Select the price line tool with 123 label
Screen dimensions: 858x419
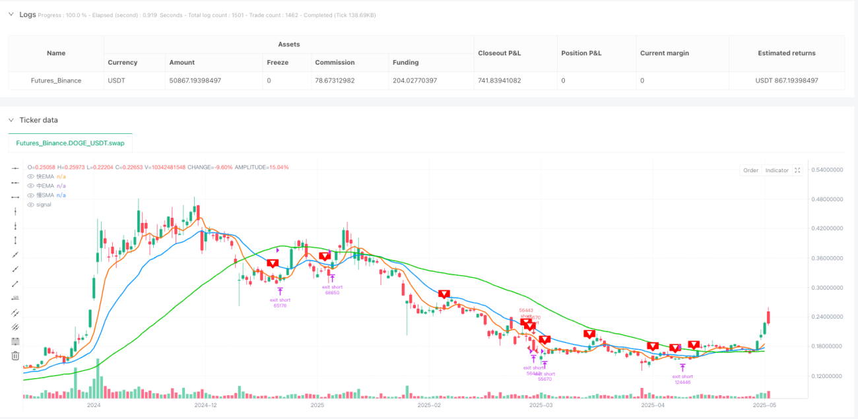coord(16,298)
